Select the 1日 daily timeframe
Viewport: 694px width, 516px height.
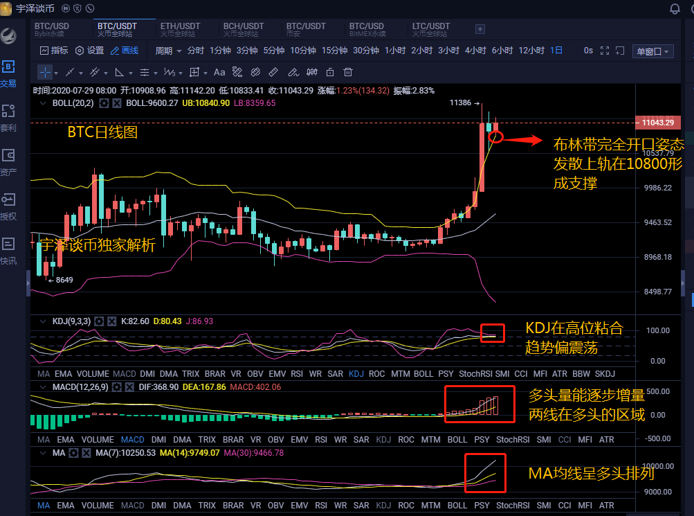[x=556, y=51]
